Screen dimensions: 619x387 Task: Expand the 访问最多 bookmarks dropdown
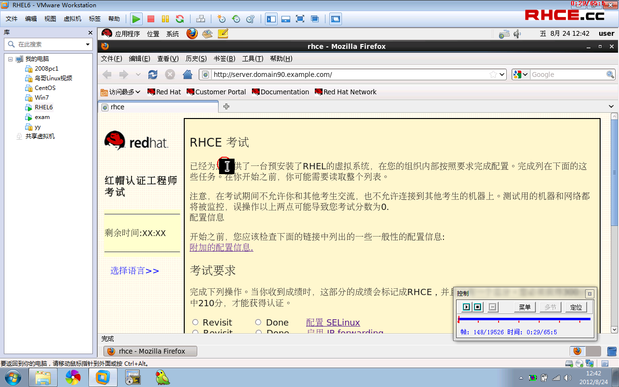pos(120,92)
